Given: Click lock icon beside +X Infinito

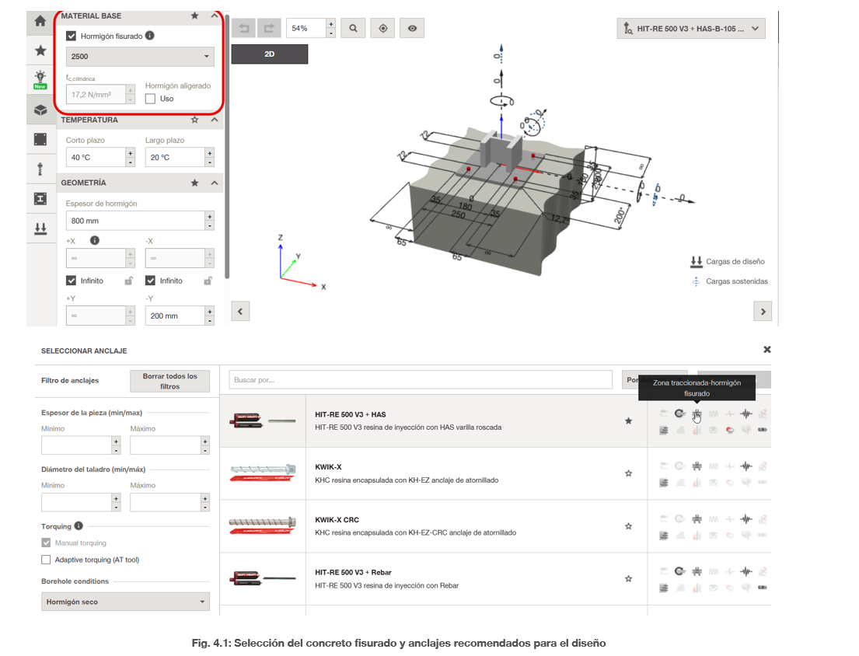Looking at the screenshot, I should (x=129, y=281).
